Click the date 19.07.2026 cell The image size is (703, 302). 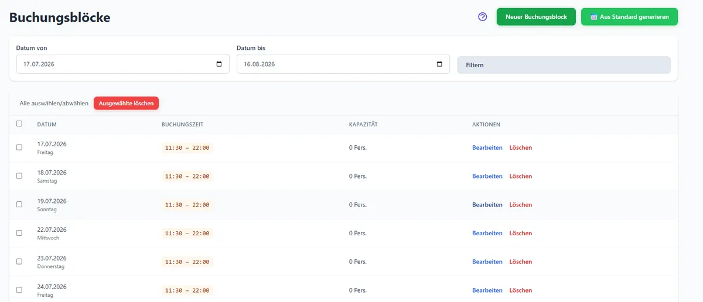click(52, 201)
